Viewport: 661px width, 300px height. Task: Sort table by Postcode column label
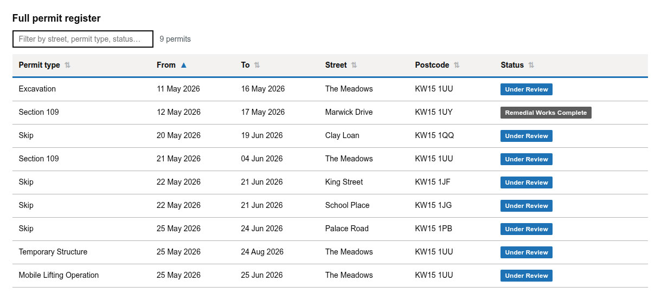[432, 65]
